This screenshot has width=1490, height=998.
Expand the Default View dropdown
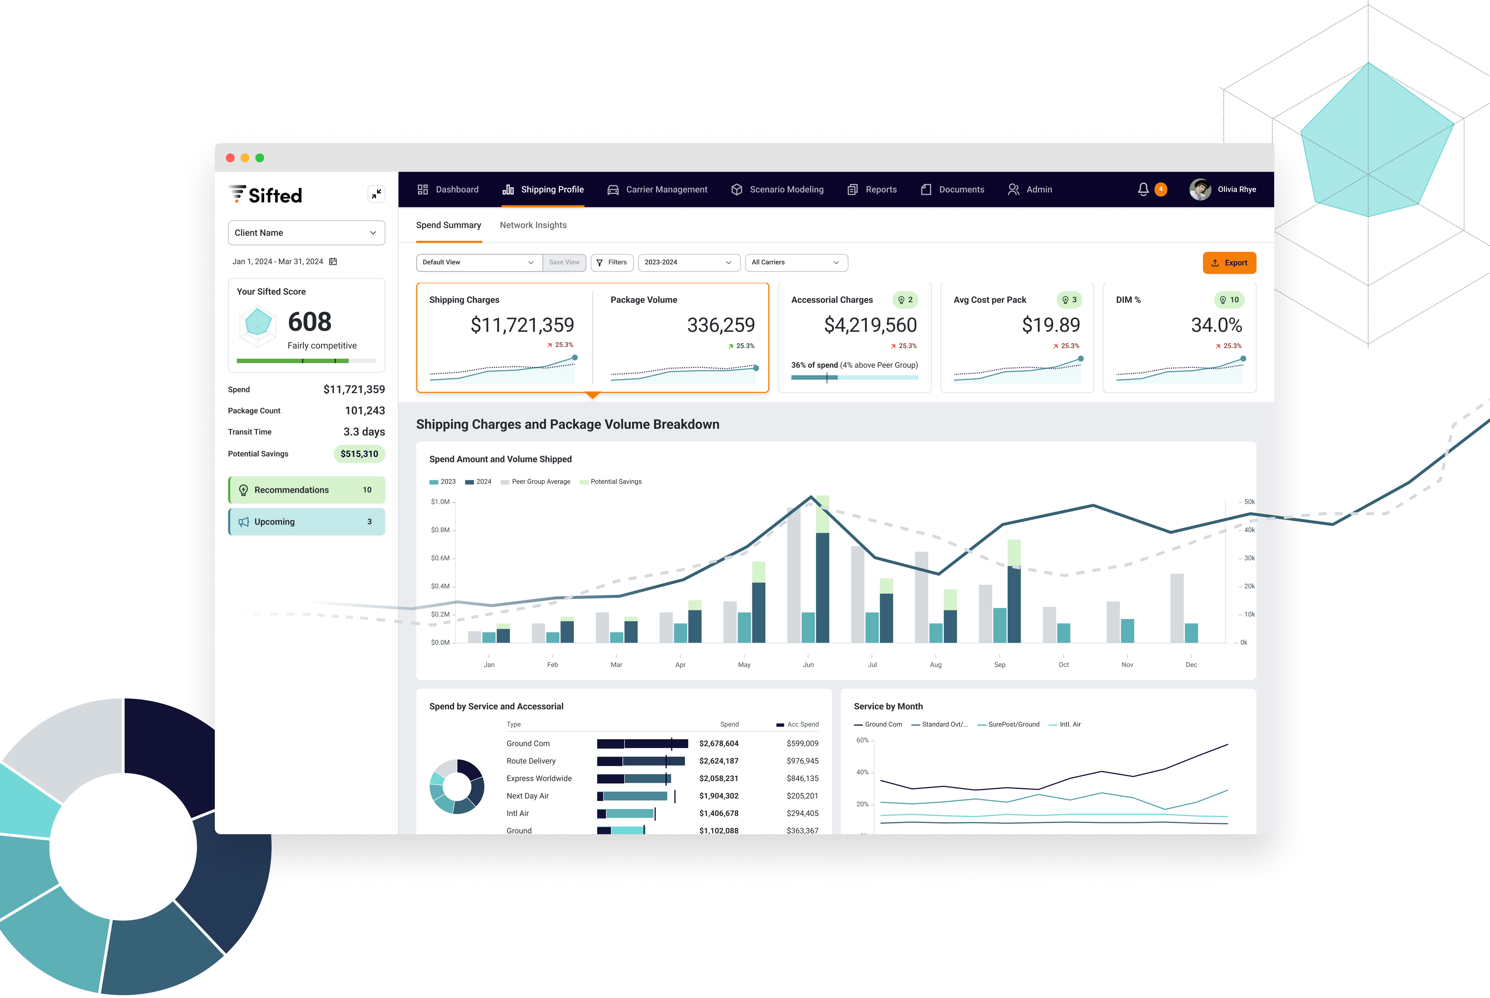tap(479, 262)
